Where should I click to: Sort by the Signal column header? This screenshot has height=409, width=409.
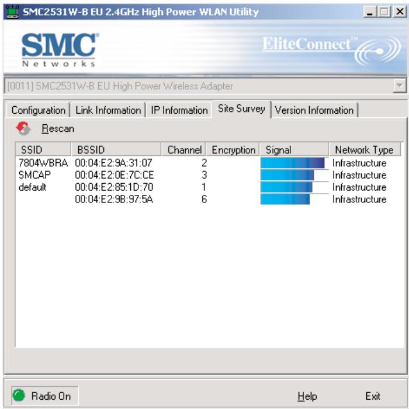[x=294, y=149]
